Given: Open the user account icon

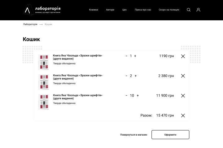Looking at the screenshot, I should point(199,10).
